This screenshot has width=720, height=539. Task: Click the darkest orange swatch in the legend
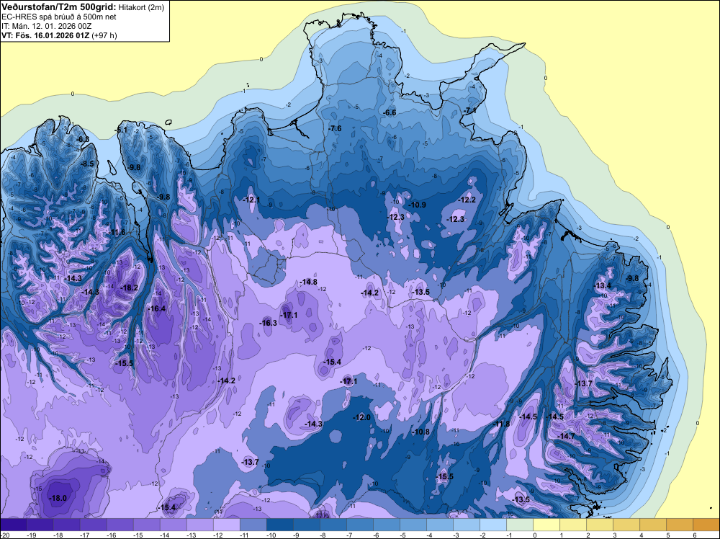706,525
